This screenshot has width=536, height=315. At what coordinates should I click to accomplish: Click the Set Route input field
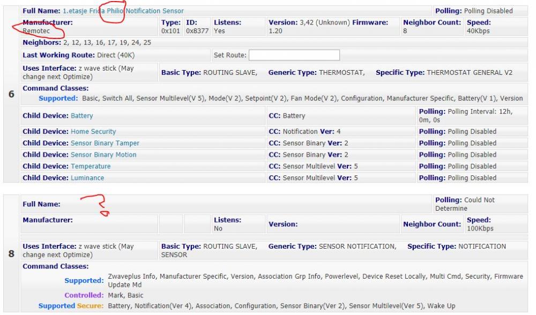(294, 55)
